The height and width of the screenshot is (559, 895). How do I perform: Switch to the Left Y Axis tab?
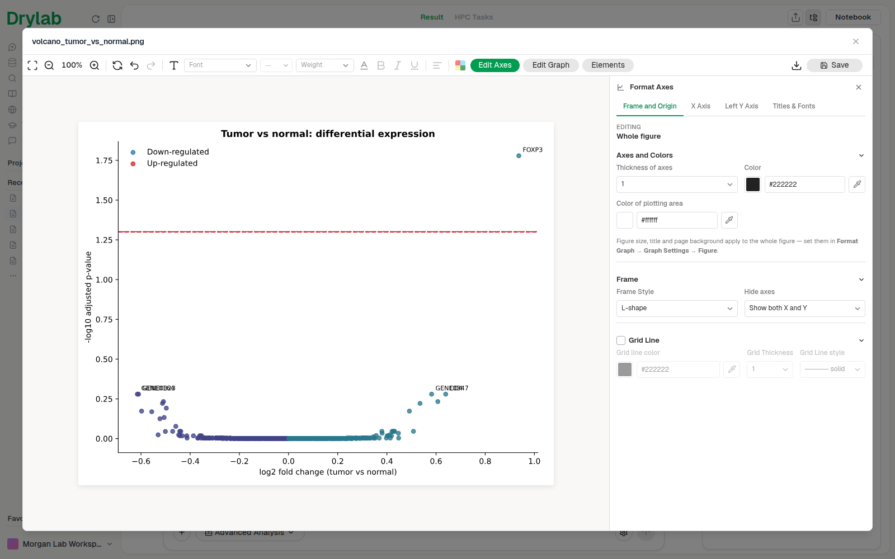(742, 106)
